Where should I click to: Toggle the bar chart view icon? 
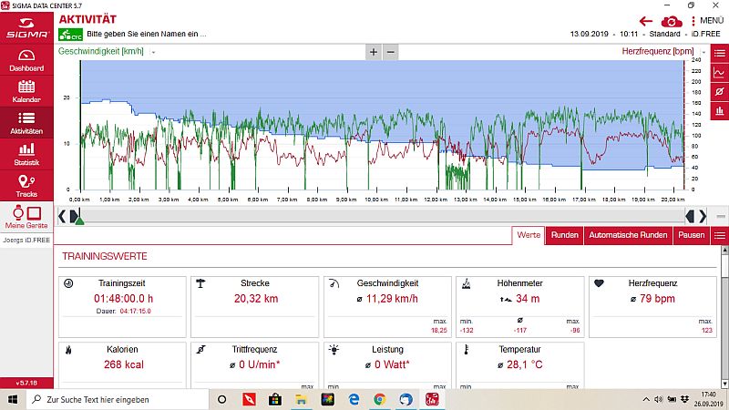tap(719, 111)
